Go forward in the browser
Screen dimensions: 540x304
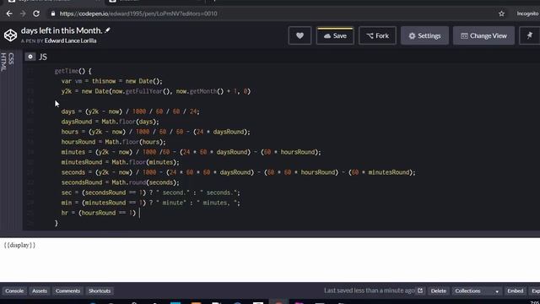[x=23, y=14]
